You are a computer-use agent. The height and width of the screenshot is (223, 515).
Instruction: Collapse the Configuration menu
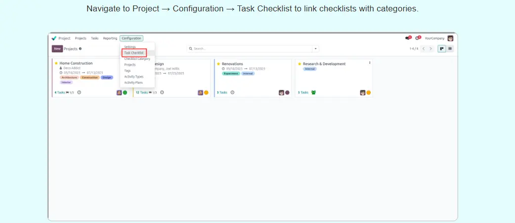coord(131,38)
